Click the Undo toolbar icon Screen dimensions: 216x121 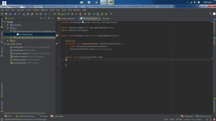pyautogui.click(x=15, y=14)
